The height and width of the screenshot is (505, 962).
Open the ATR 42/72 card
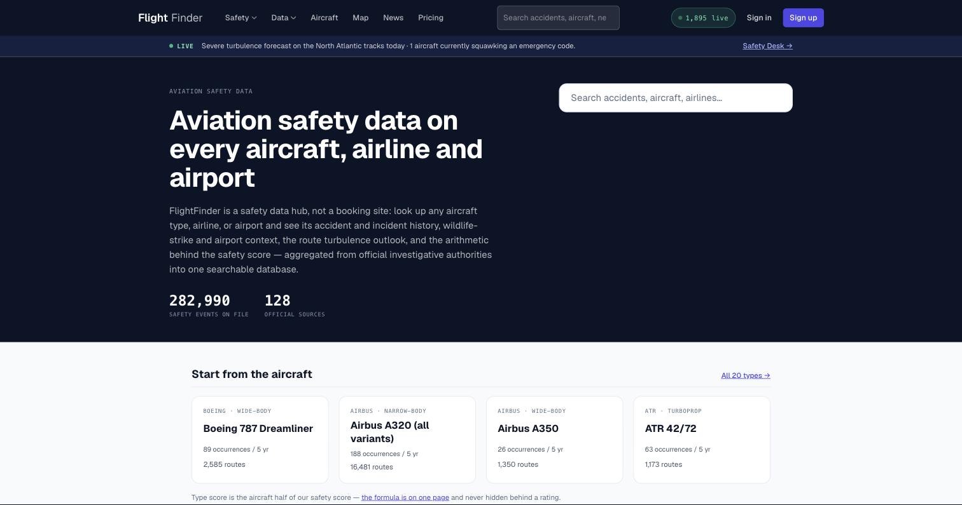702,440
